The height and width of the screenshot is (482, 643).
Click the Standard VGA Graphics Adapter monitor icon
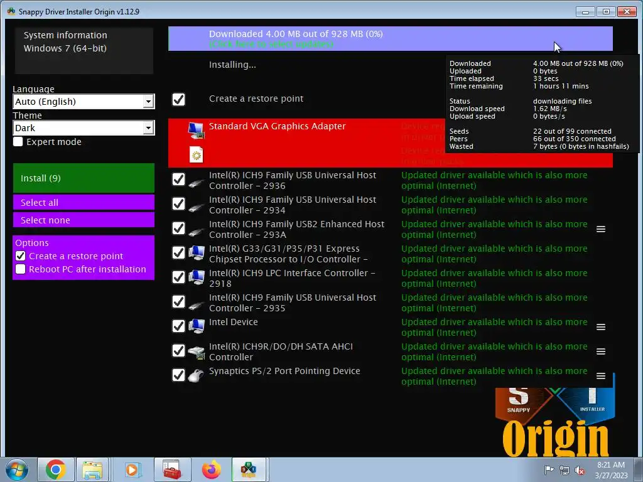[x=197, y=131]
